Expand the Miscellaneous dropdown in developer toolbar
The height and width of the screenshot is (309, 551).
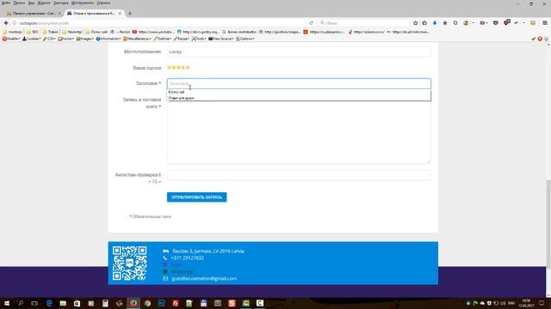pos(137,39)
